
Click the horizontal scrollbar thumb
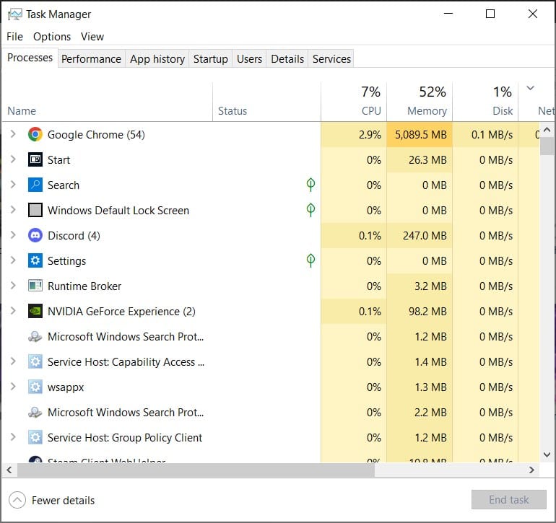(x=196, y=470)
